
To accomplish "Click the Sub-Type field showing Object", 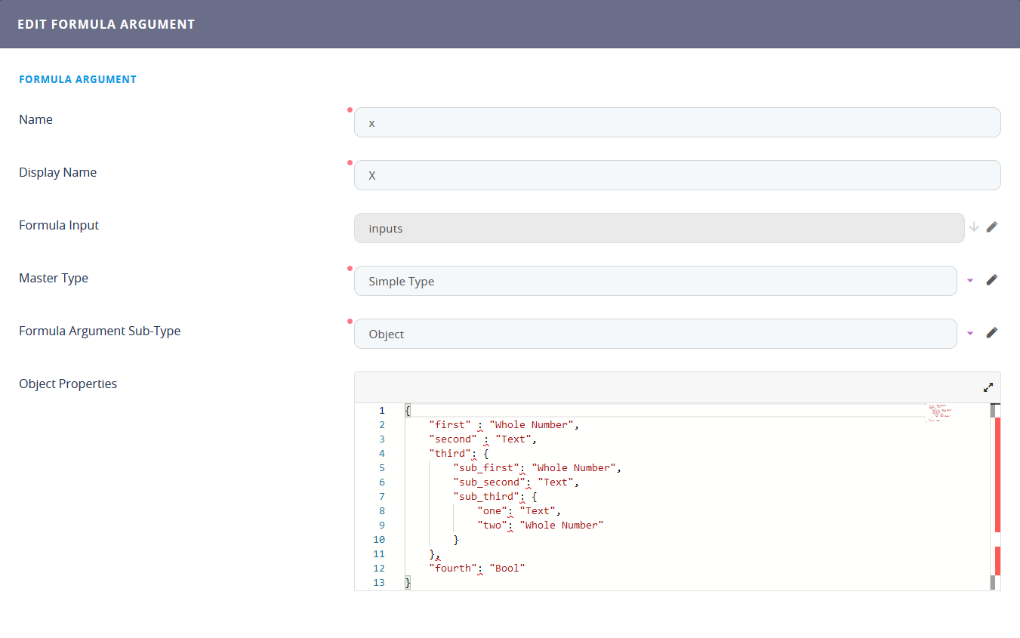I will (655, 334).
